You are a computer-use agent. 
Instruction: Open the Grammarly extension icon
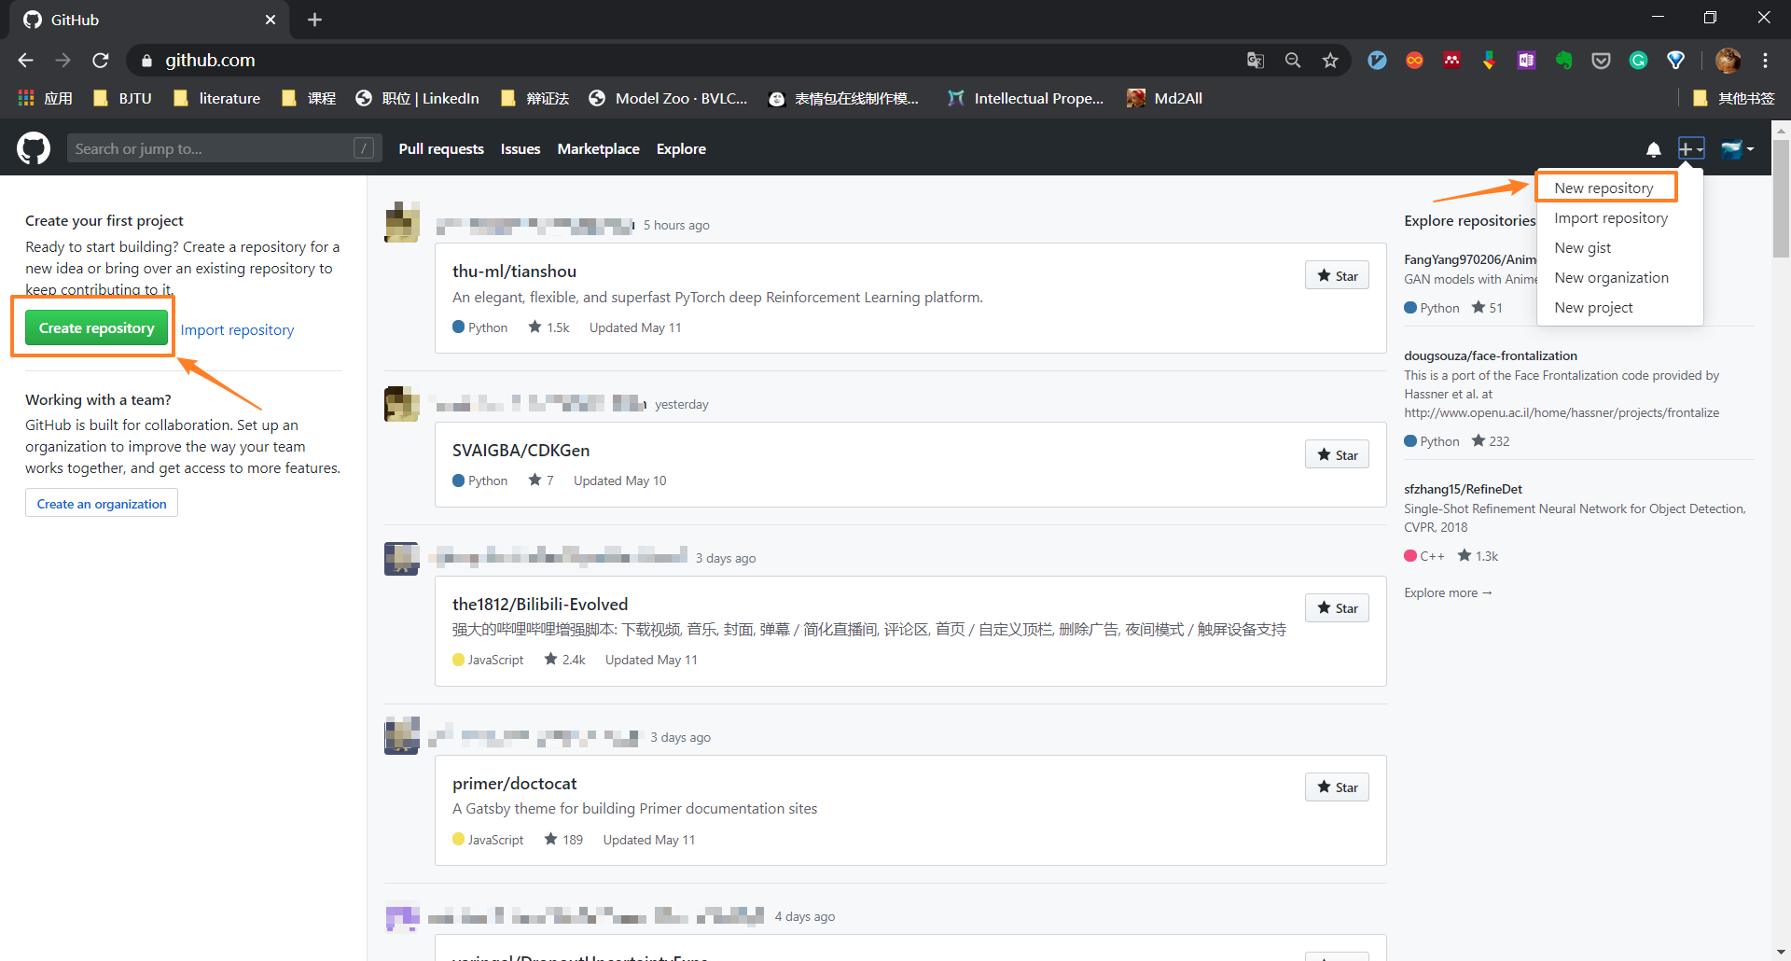(x=1639, y=61)
